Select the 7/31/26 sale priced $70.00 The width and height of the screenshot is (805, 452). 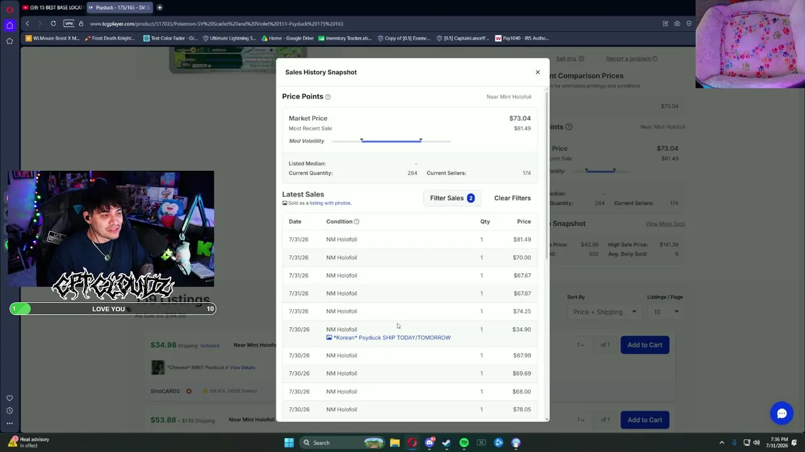[410, 257]
